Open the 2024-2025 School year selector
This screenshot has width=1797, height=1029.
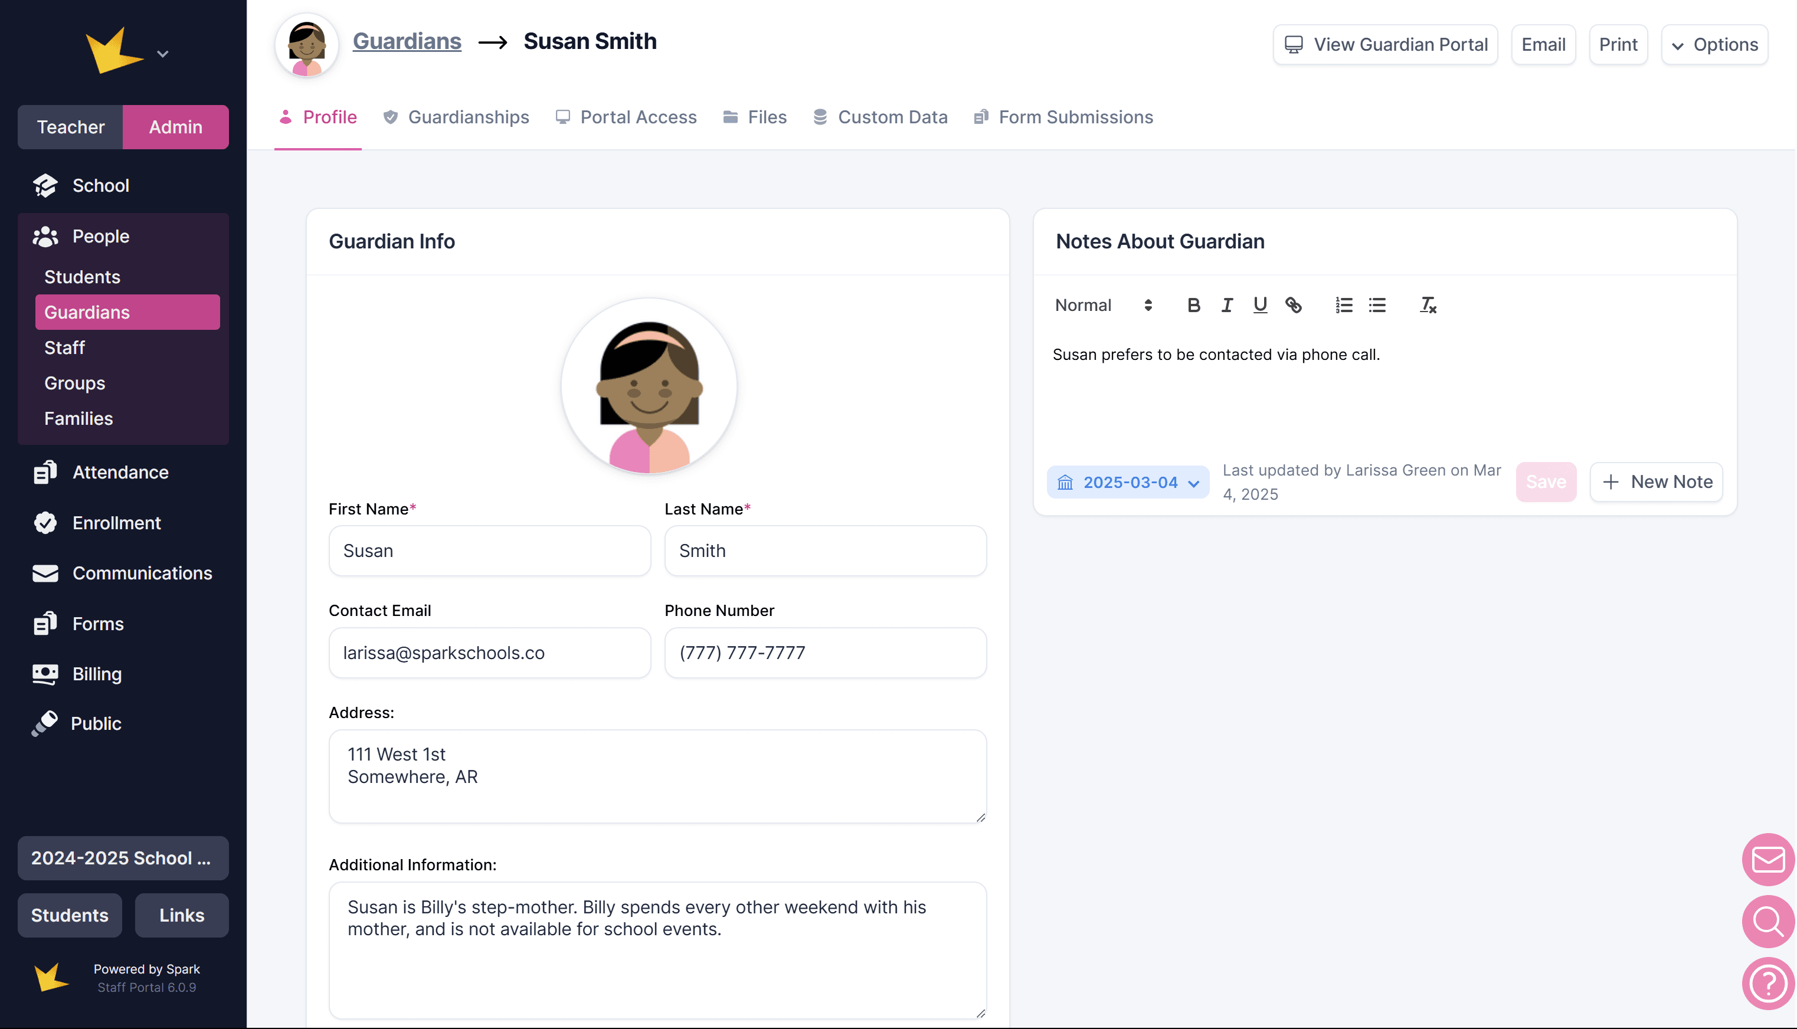tap(122, 858)
